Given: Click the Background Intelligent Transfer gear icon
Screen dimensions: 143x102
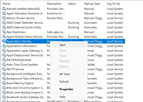Looking at the screenshot, I should (x=4, y=74).
